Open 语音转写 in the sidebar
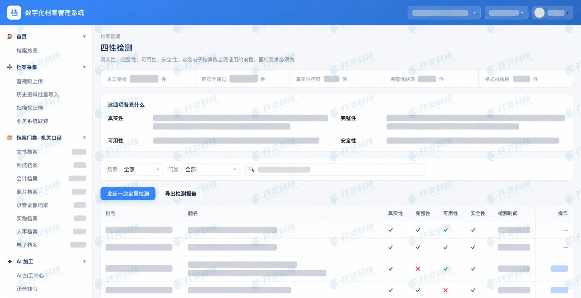 [x=27, y=289]
